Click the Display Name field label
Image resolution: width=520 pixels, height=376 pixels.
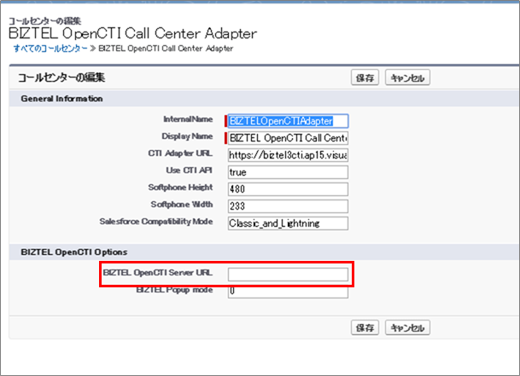187,136
